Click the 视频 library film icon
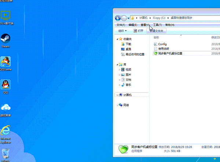This screenshot has width=220, height=162. pyautogui.click(x=123, y=69)
